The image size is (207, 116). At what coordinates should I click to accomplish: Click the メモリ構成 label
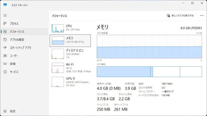point(101,64)
